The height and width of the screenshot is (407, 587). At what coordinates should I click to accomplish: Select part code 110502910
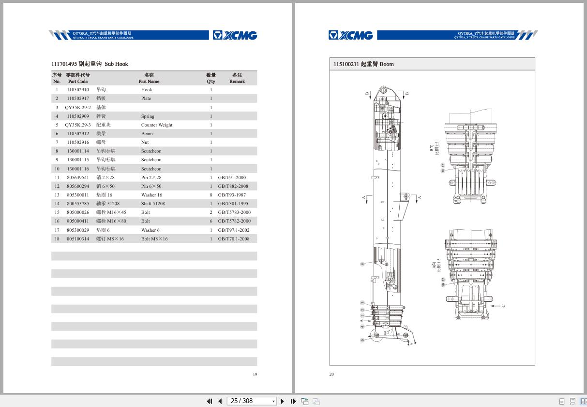click(78, 90)
